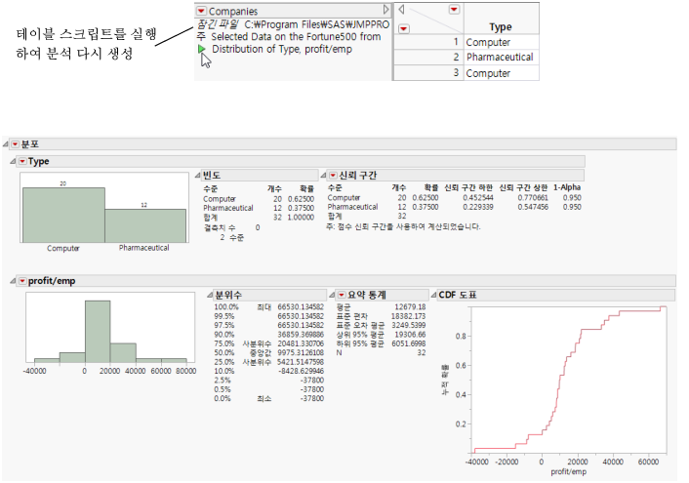This screenshot has height=483, width=689.
Task: Click the tallest bar in profit/emp histogram
Action: click(97, 332)
